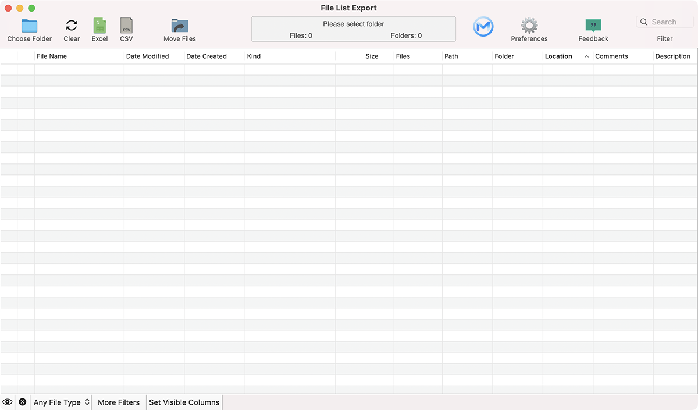
Task: Sort by Path column header
Action: [468, 56]
